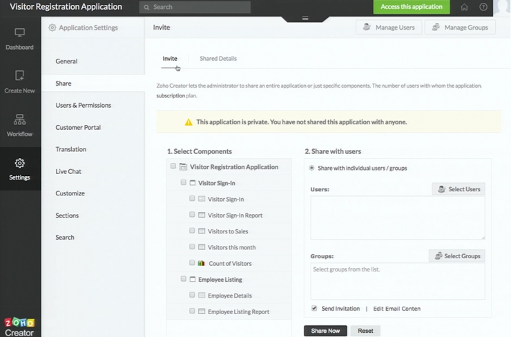Select Share with individual users / groups
The height and width of the screenshot is (337, 511).
(x=311, y=168)
